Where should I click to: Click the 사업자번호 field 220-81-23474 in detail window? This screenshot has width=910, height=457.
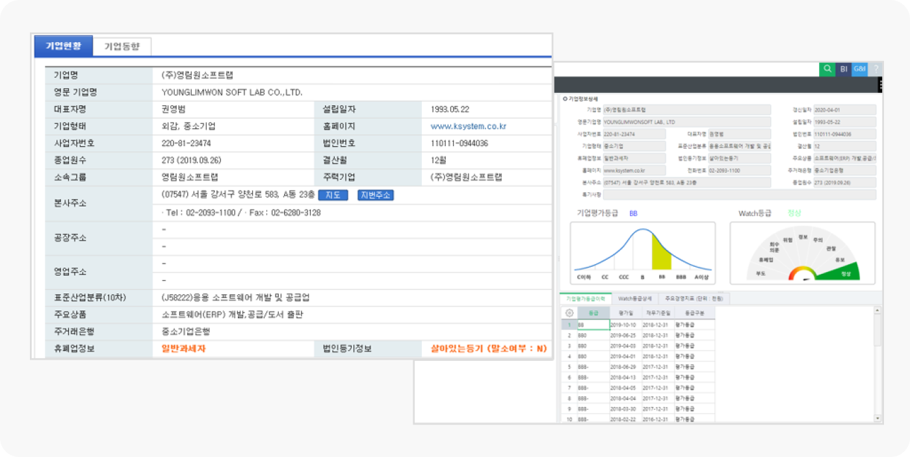pyautogui.click(x=634, y=134)
